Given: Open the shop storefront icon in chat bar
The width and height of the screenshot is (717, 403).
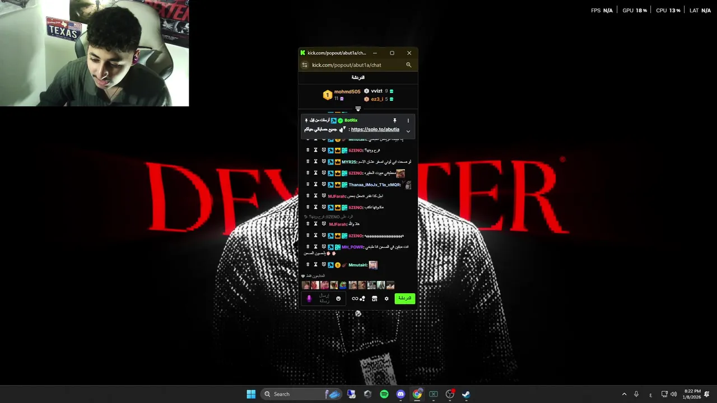Looking at the screenshot, I should click(375, 298).
